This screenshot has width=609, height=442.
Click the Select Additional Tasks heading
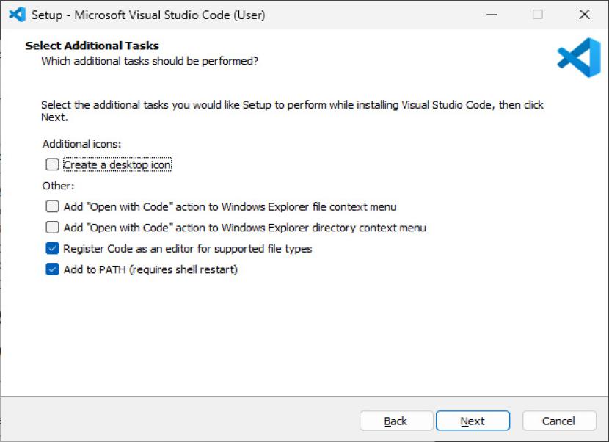pyautogui.click(x=92, y=46)
